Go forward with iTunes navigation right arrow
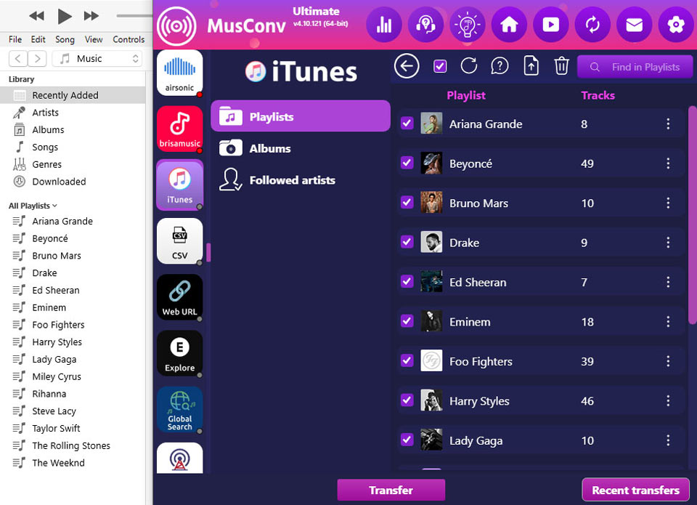 click(37, 59)
